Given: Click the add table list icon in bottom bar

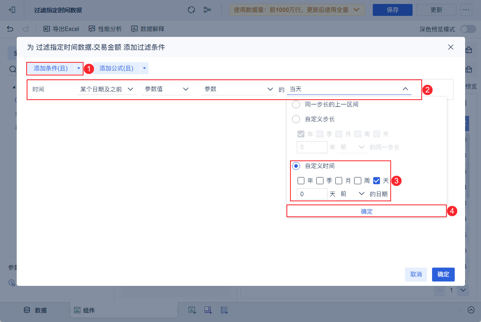Looking at the screenshot, I should [224, 310].
